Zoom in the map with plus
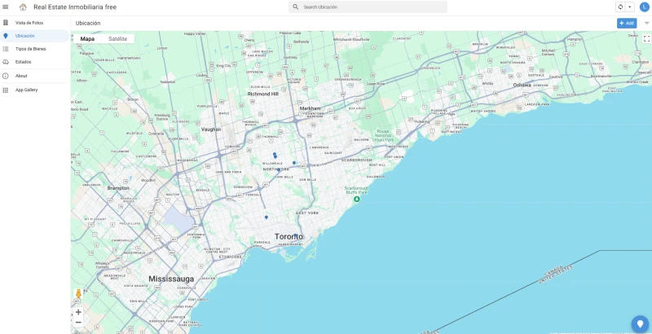652x334 pixels. (78, 312)
